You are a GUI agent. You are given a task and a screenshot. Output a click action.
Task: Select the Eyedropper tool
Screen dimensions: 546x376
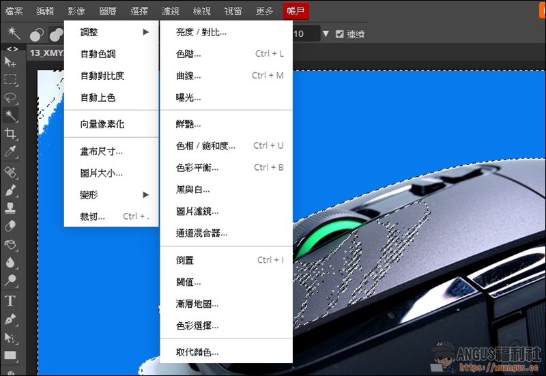tap(10, 151)
